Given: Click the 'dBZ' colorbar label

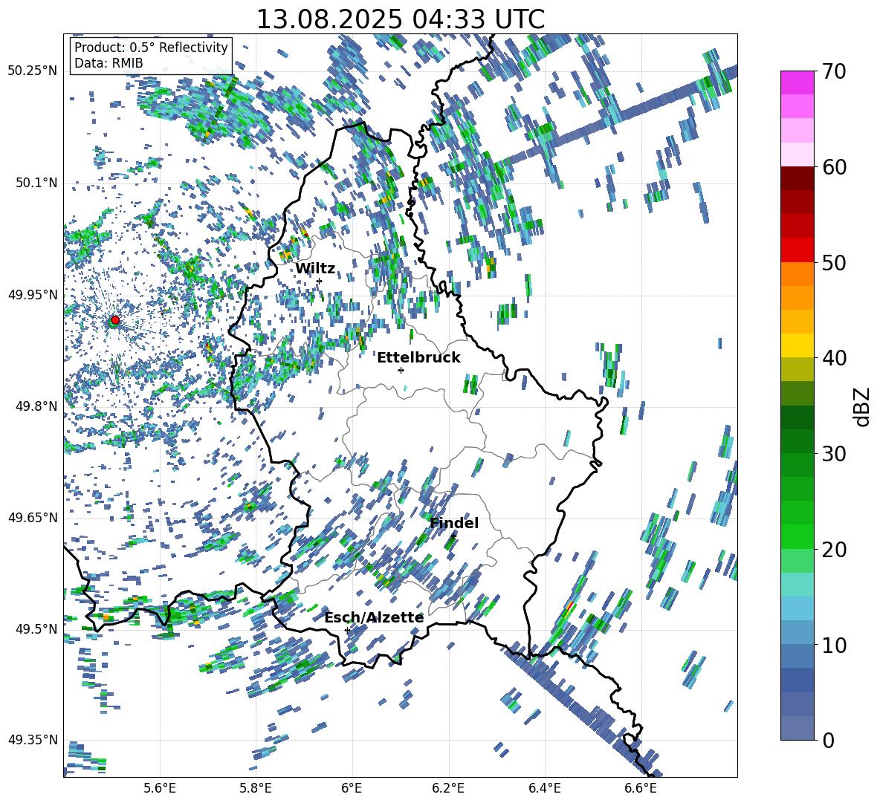Looking at the screenshot, I should (863, 406).
